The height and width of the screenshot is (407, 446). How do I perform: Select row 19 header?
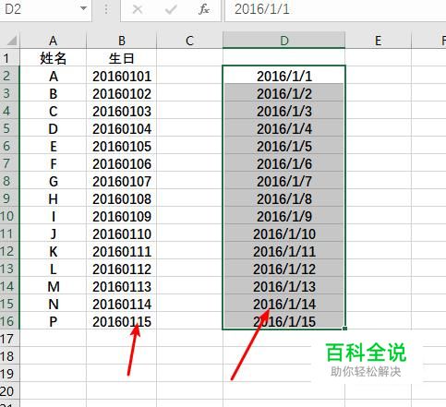pyautogui.click(x=10, y=374)
